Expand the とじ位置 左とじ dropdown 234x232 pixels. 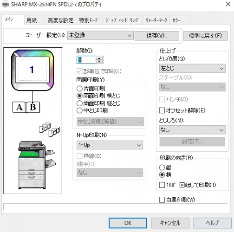tap(192, 68)
